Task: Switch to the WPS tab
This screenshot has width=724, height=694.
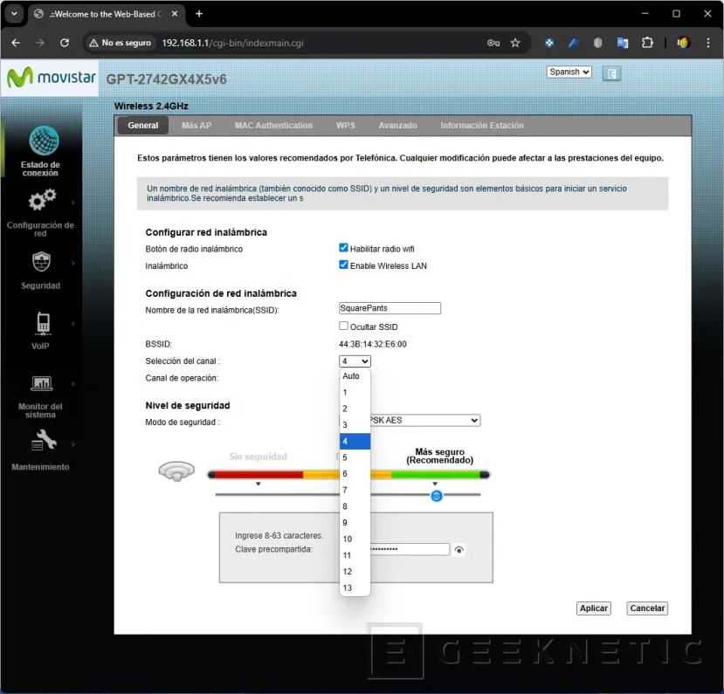Action: [345, 125]
